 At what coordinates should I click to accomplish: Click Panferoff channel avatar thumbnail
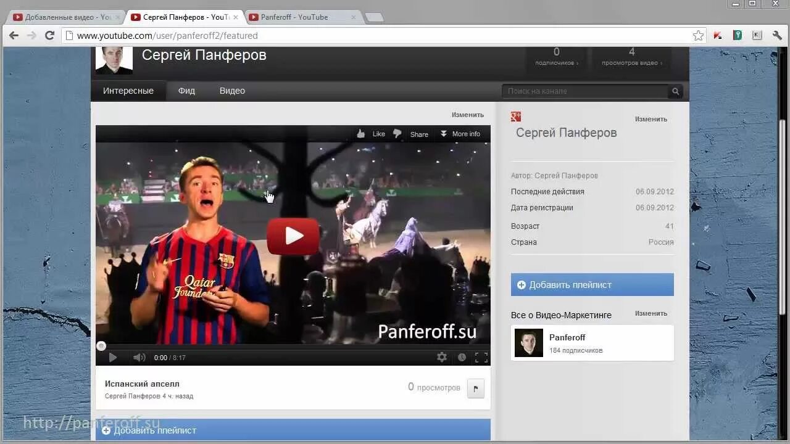pos(529,343)
